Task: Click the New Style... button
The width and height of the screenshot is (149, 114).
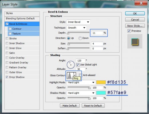Action: (135, 26)
